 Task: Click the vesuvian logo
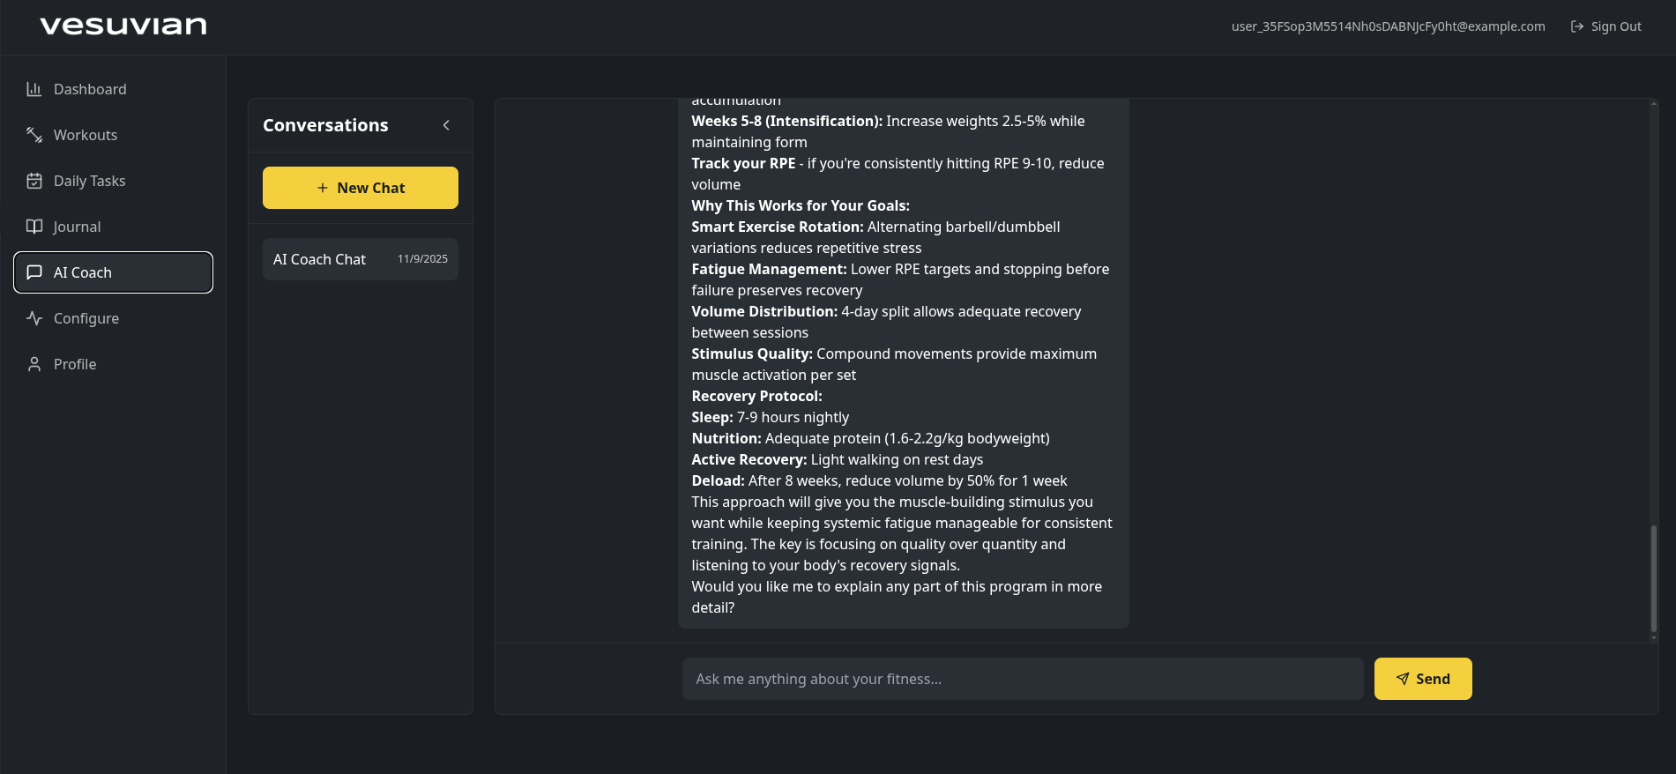(x=123, y=26)
